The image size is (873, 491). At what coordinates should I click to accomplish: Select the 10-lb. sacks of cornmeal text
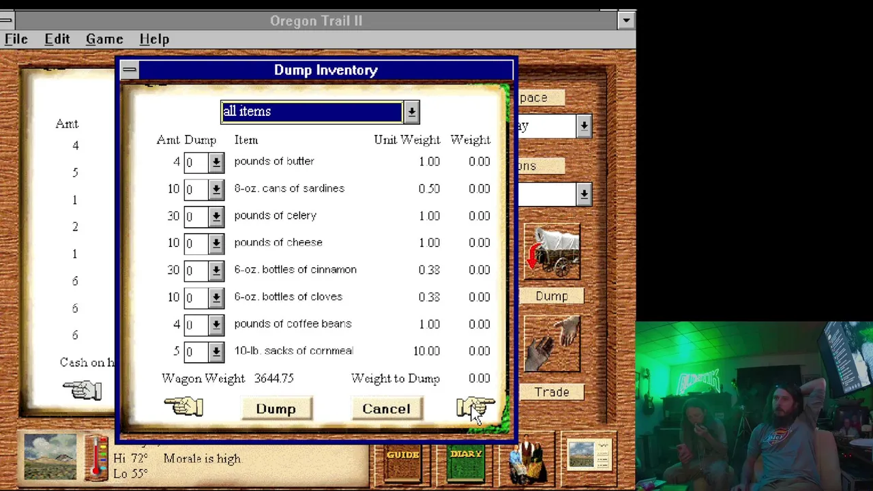point(294,351)
